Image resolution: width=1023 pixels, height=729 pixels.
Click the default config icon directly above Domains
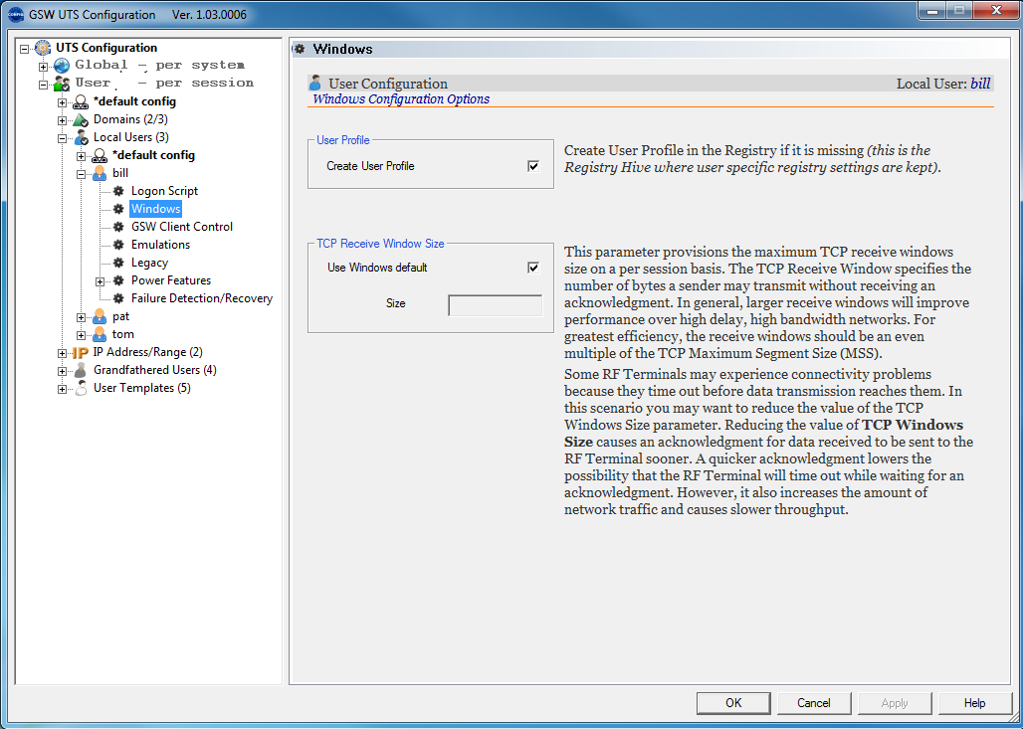click(x=81, y=101)
